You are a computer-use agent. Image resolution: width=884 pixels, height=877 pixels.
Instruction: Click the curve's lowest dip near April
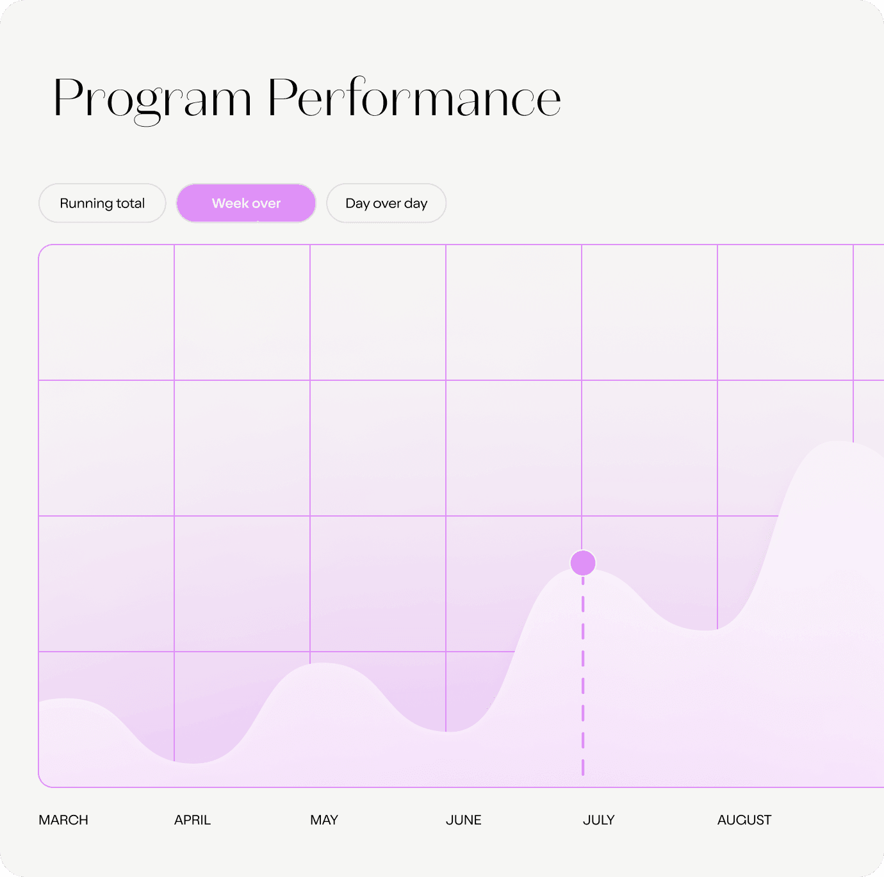192,762
